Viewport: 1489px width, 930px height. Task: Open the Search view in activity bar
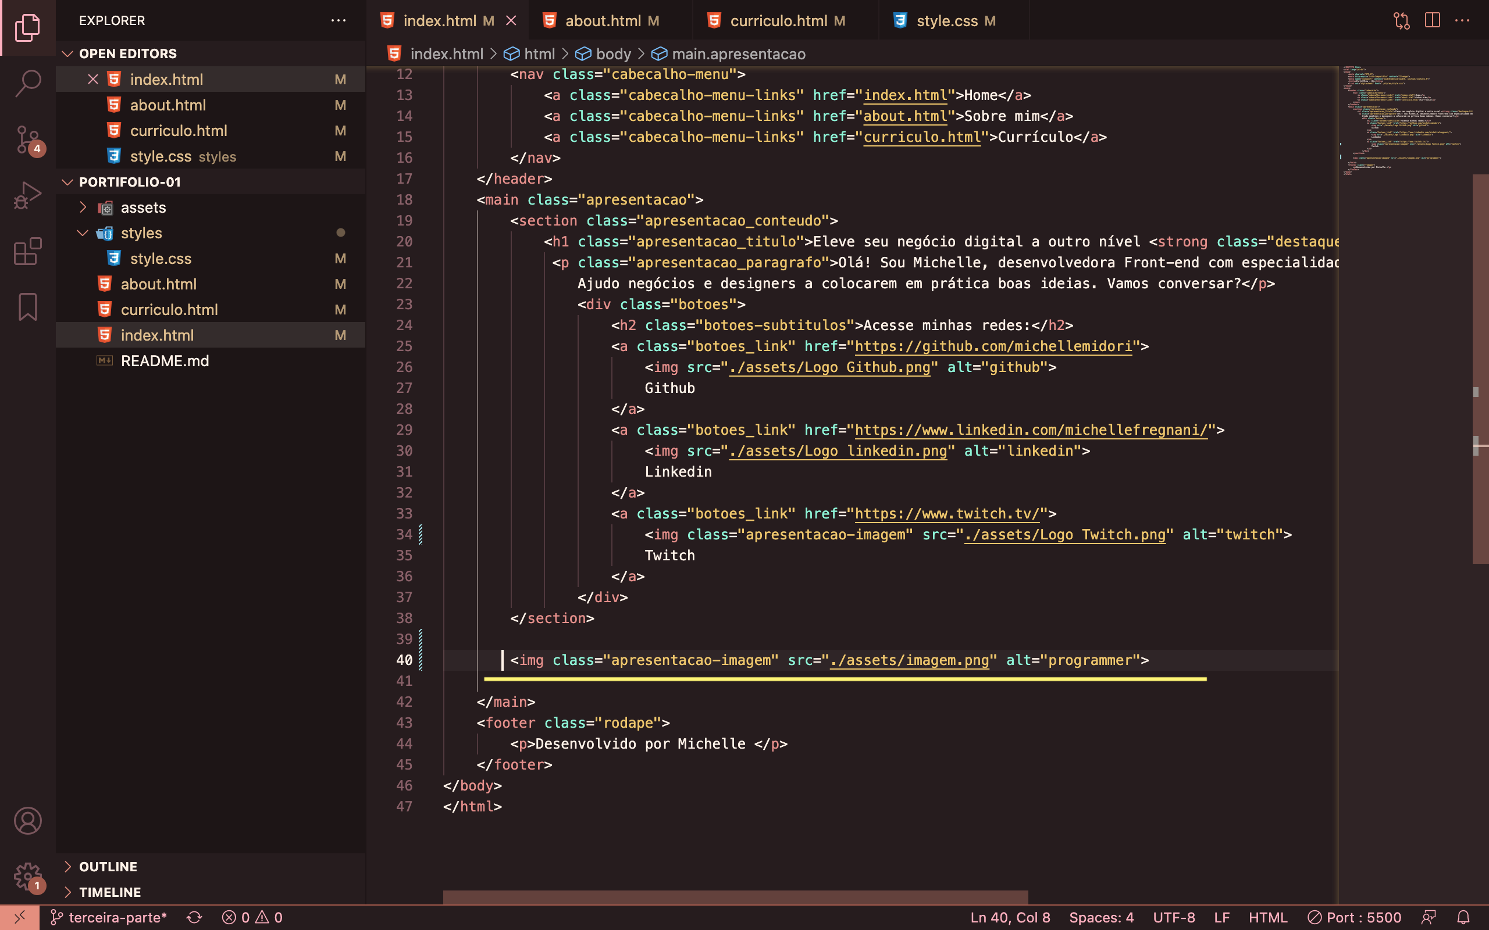click(28, 83)
